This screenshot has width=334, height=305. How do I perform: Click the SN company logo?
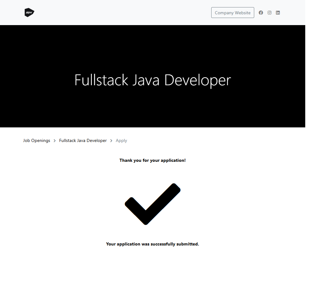(x=29, y=13)
